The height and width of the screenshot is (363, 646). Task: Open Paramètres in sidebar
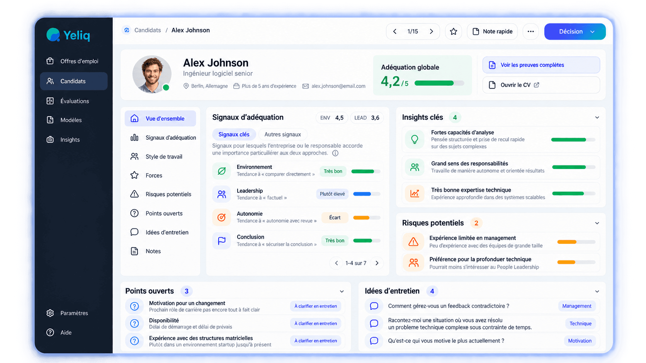click(73, 313)
